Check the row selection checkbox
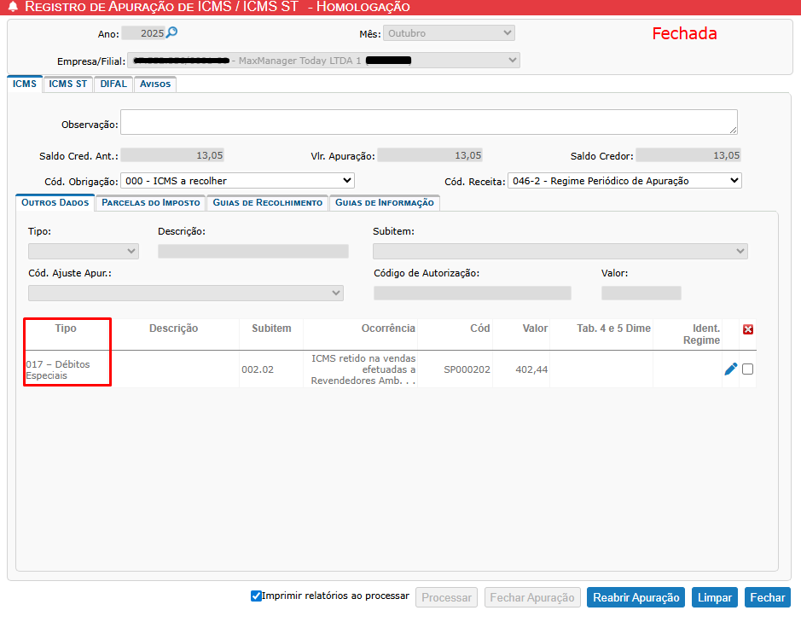Screen dimensions: 801x622 [x=748, y=369]
